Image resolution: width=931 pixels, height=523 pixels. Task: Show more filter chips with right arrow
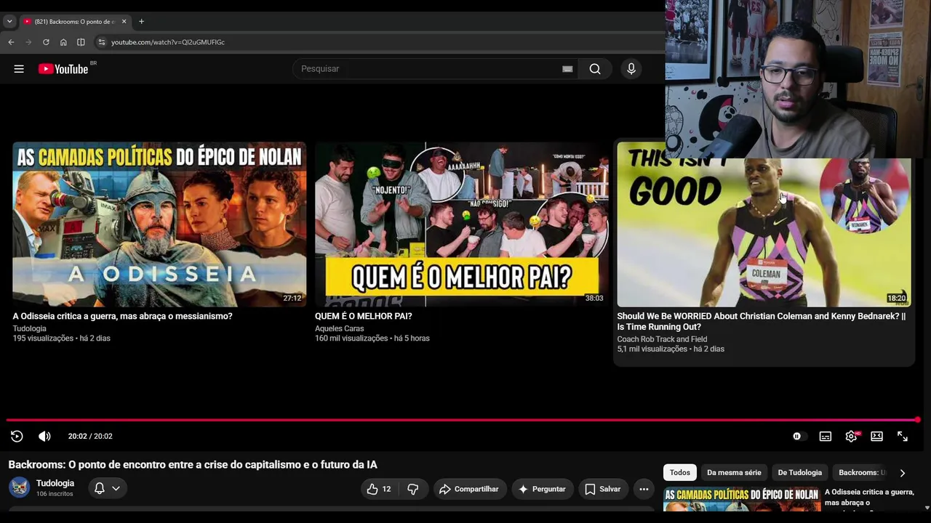tap(903, 473)
